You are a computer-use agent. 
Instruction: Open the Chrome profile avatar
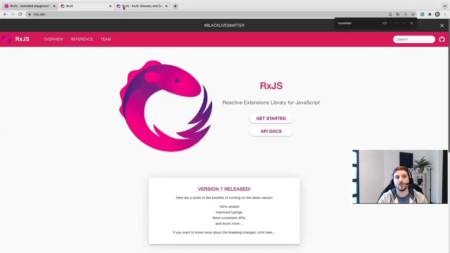[437, 14]
